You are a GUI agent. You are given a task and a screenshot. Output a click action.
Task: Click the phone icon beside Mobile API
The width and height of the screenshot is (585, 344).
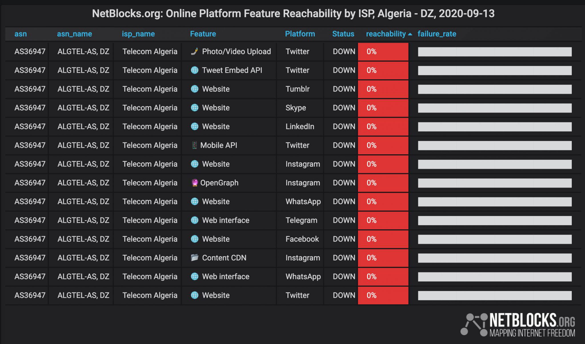click(194, 145)
